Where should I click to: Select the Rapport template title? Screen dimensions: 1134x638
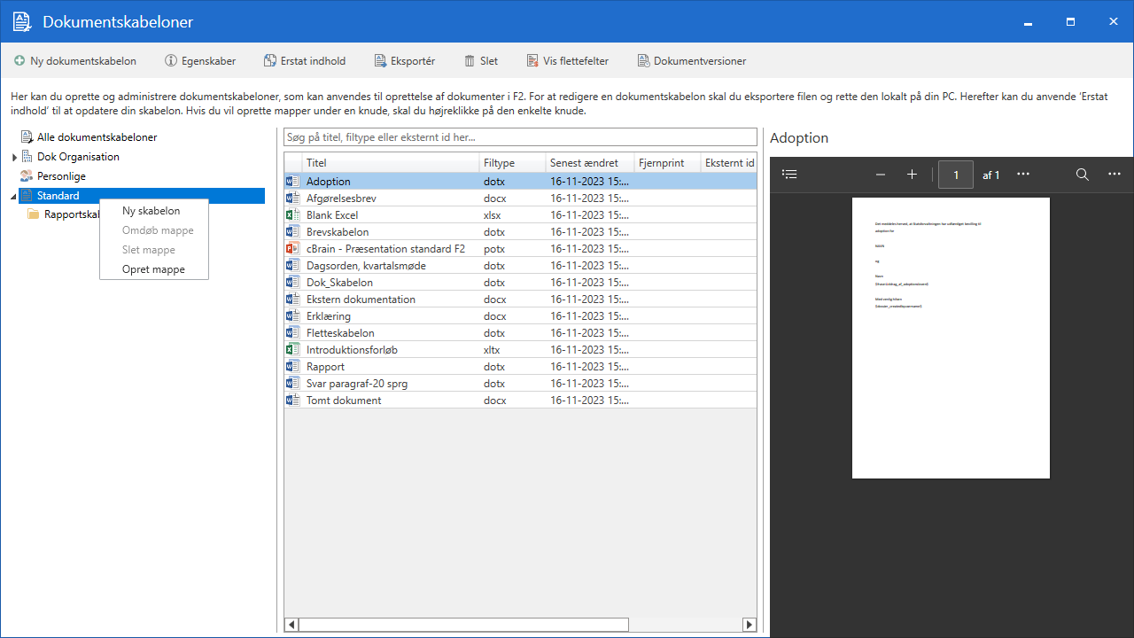[x=326, y=367]
